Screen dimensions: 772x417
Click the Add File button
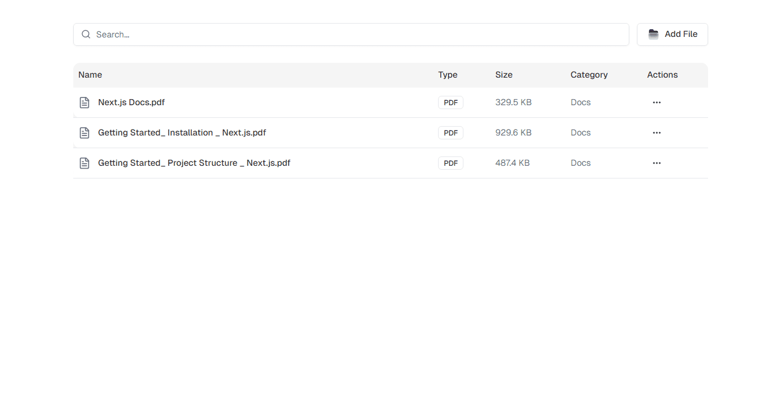click(x=672, y=34)
